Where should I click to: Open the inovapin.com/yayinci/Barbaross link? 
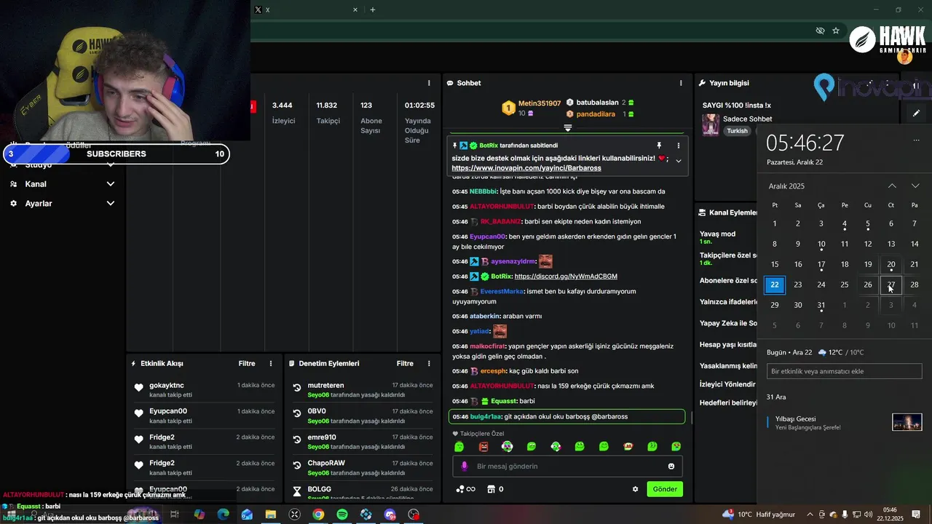coord(526,168)
